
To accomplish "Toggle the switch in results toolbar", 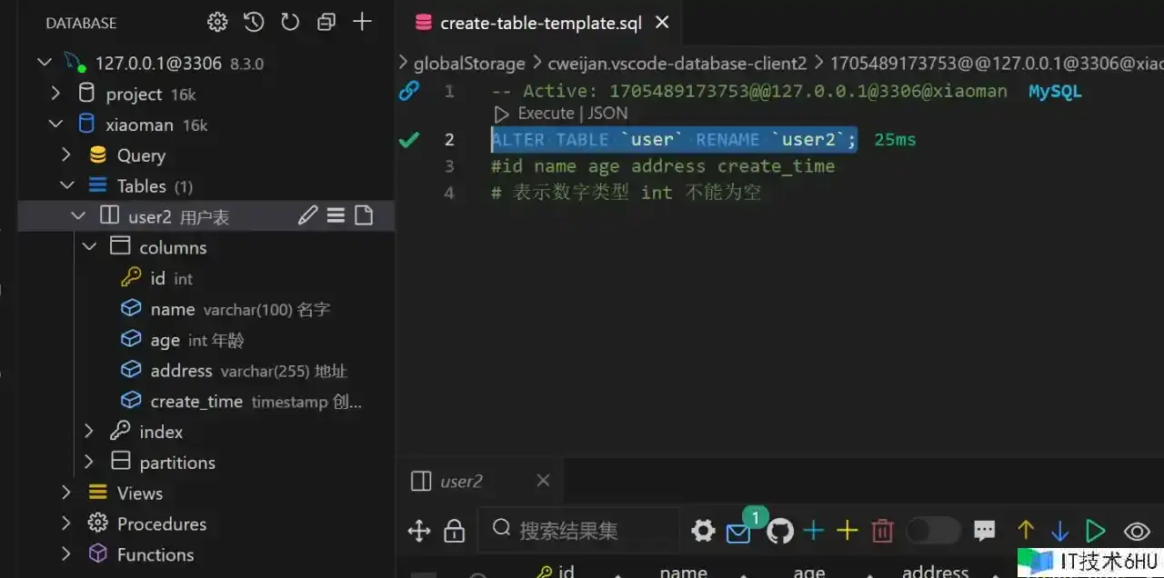I will [x=933, y=531].
